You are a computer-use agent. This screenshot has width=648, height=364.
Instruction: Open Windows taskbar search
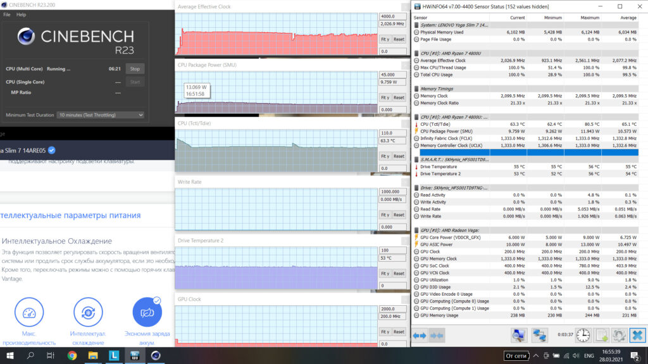pyautogui.click(x=30, y=355)
